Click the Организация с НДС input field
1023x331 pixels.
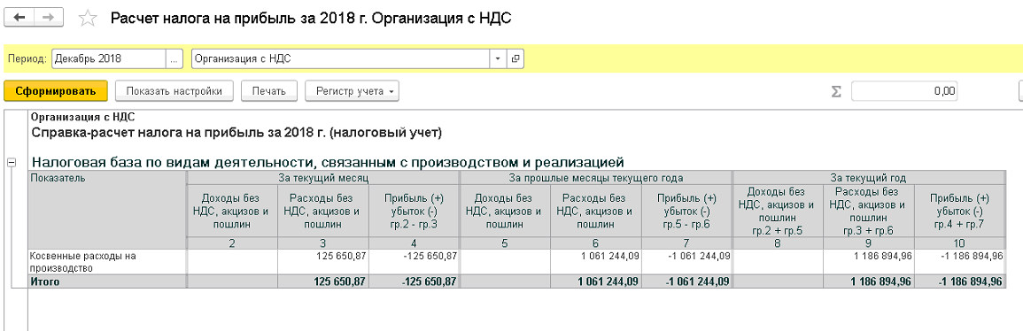click(341, 58)
